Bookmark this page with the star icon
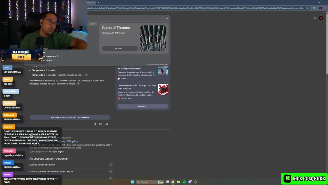328x185 pixels. (307, 8)
